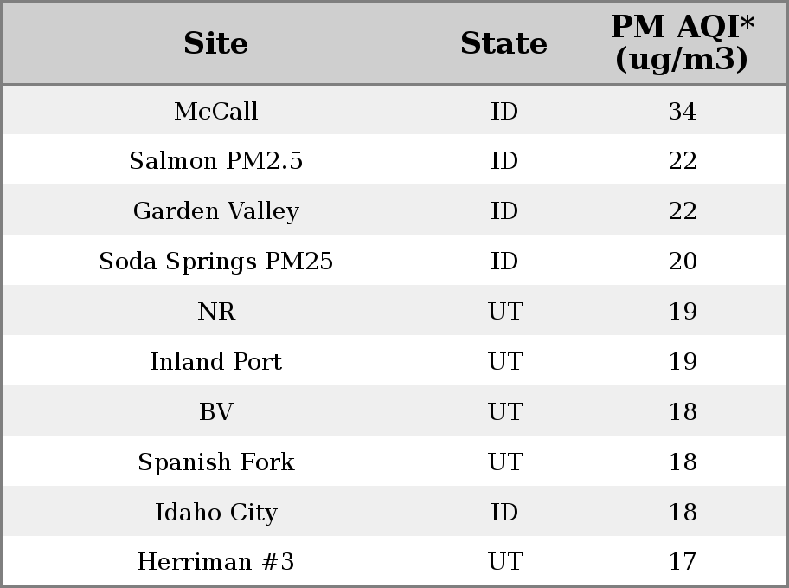Click Herriman #3's AQI value 17
Viewport: 789px width, 588px height.
pos(683,561)
